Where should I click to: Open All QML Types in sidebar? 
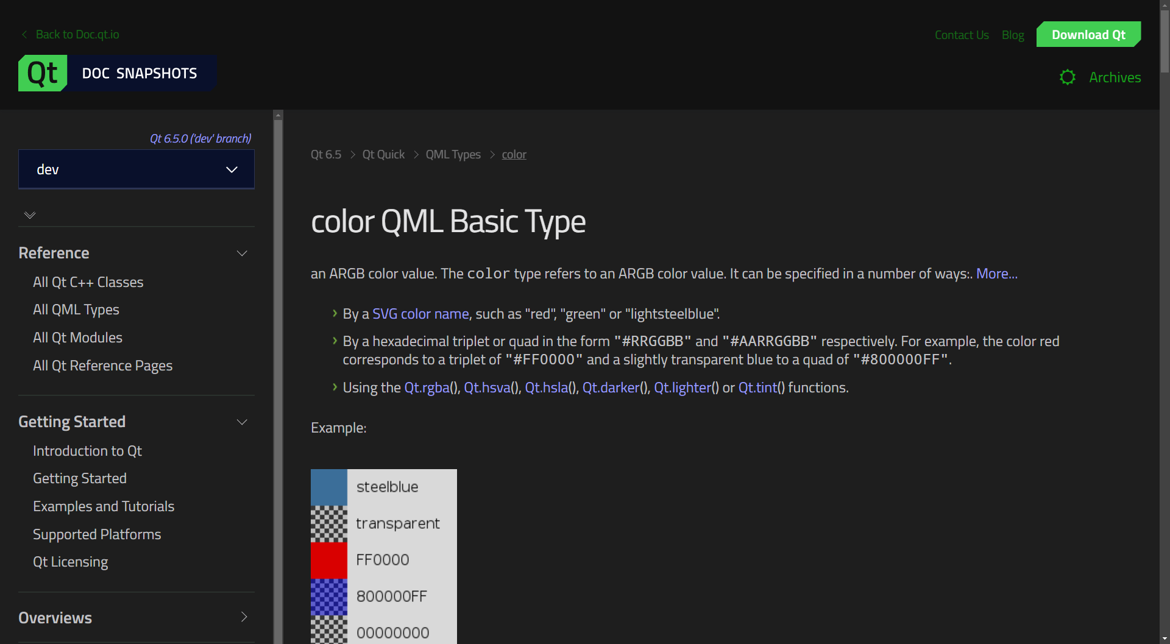coord(76,310)
